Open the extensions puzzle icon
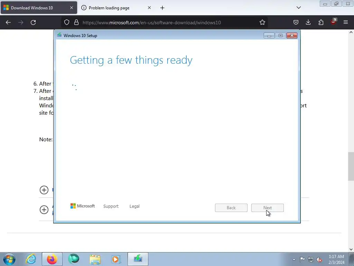Image resolution: width=354 pixels, height=266 pixels. click(321, 23)
